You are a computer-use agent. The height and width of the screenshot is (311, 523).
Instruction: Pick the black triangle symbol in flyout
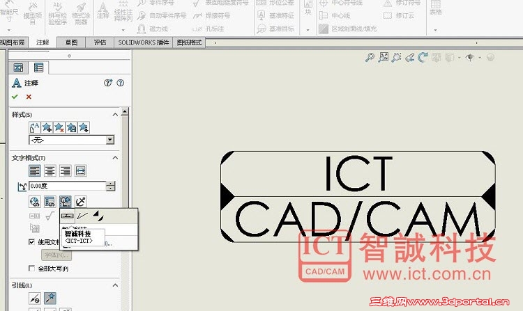point(98,216)
